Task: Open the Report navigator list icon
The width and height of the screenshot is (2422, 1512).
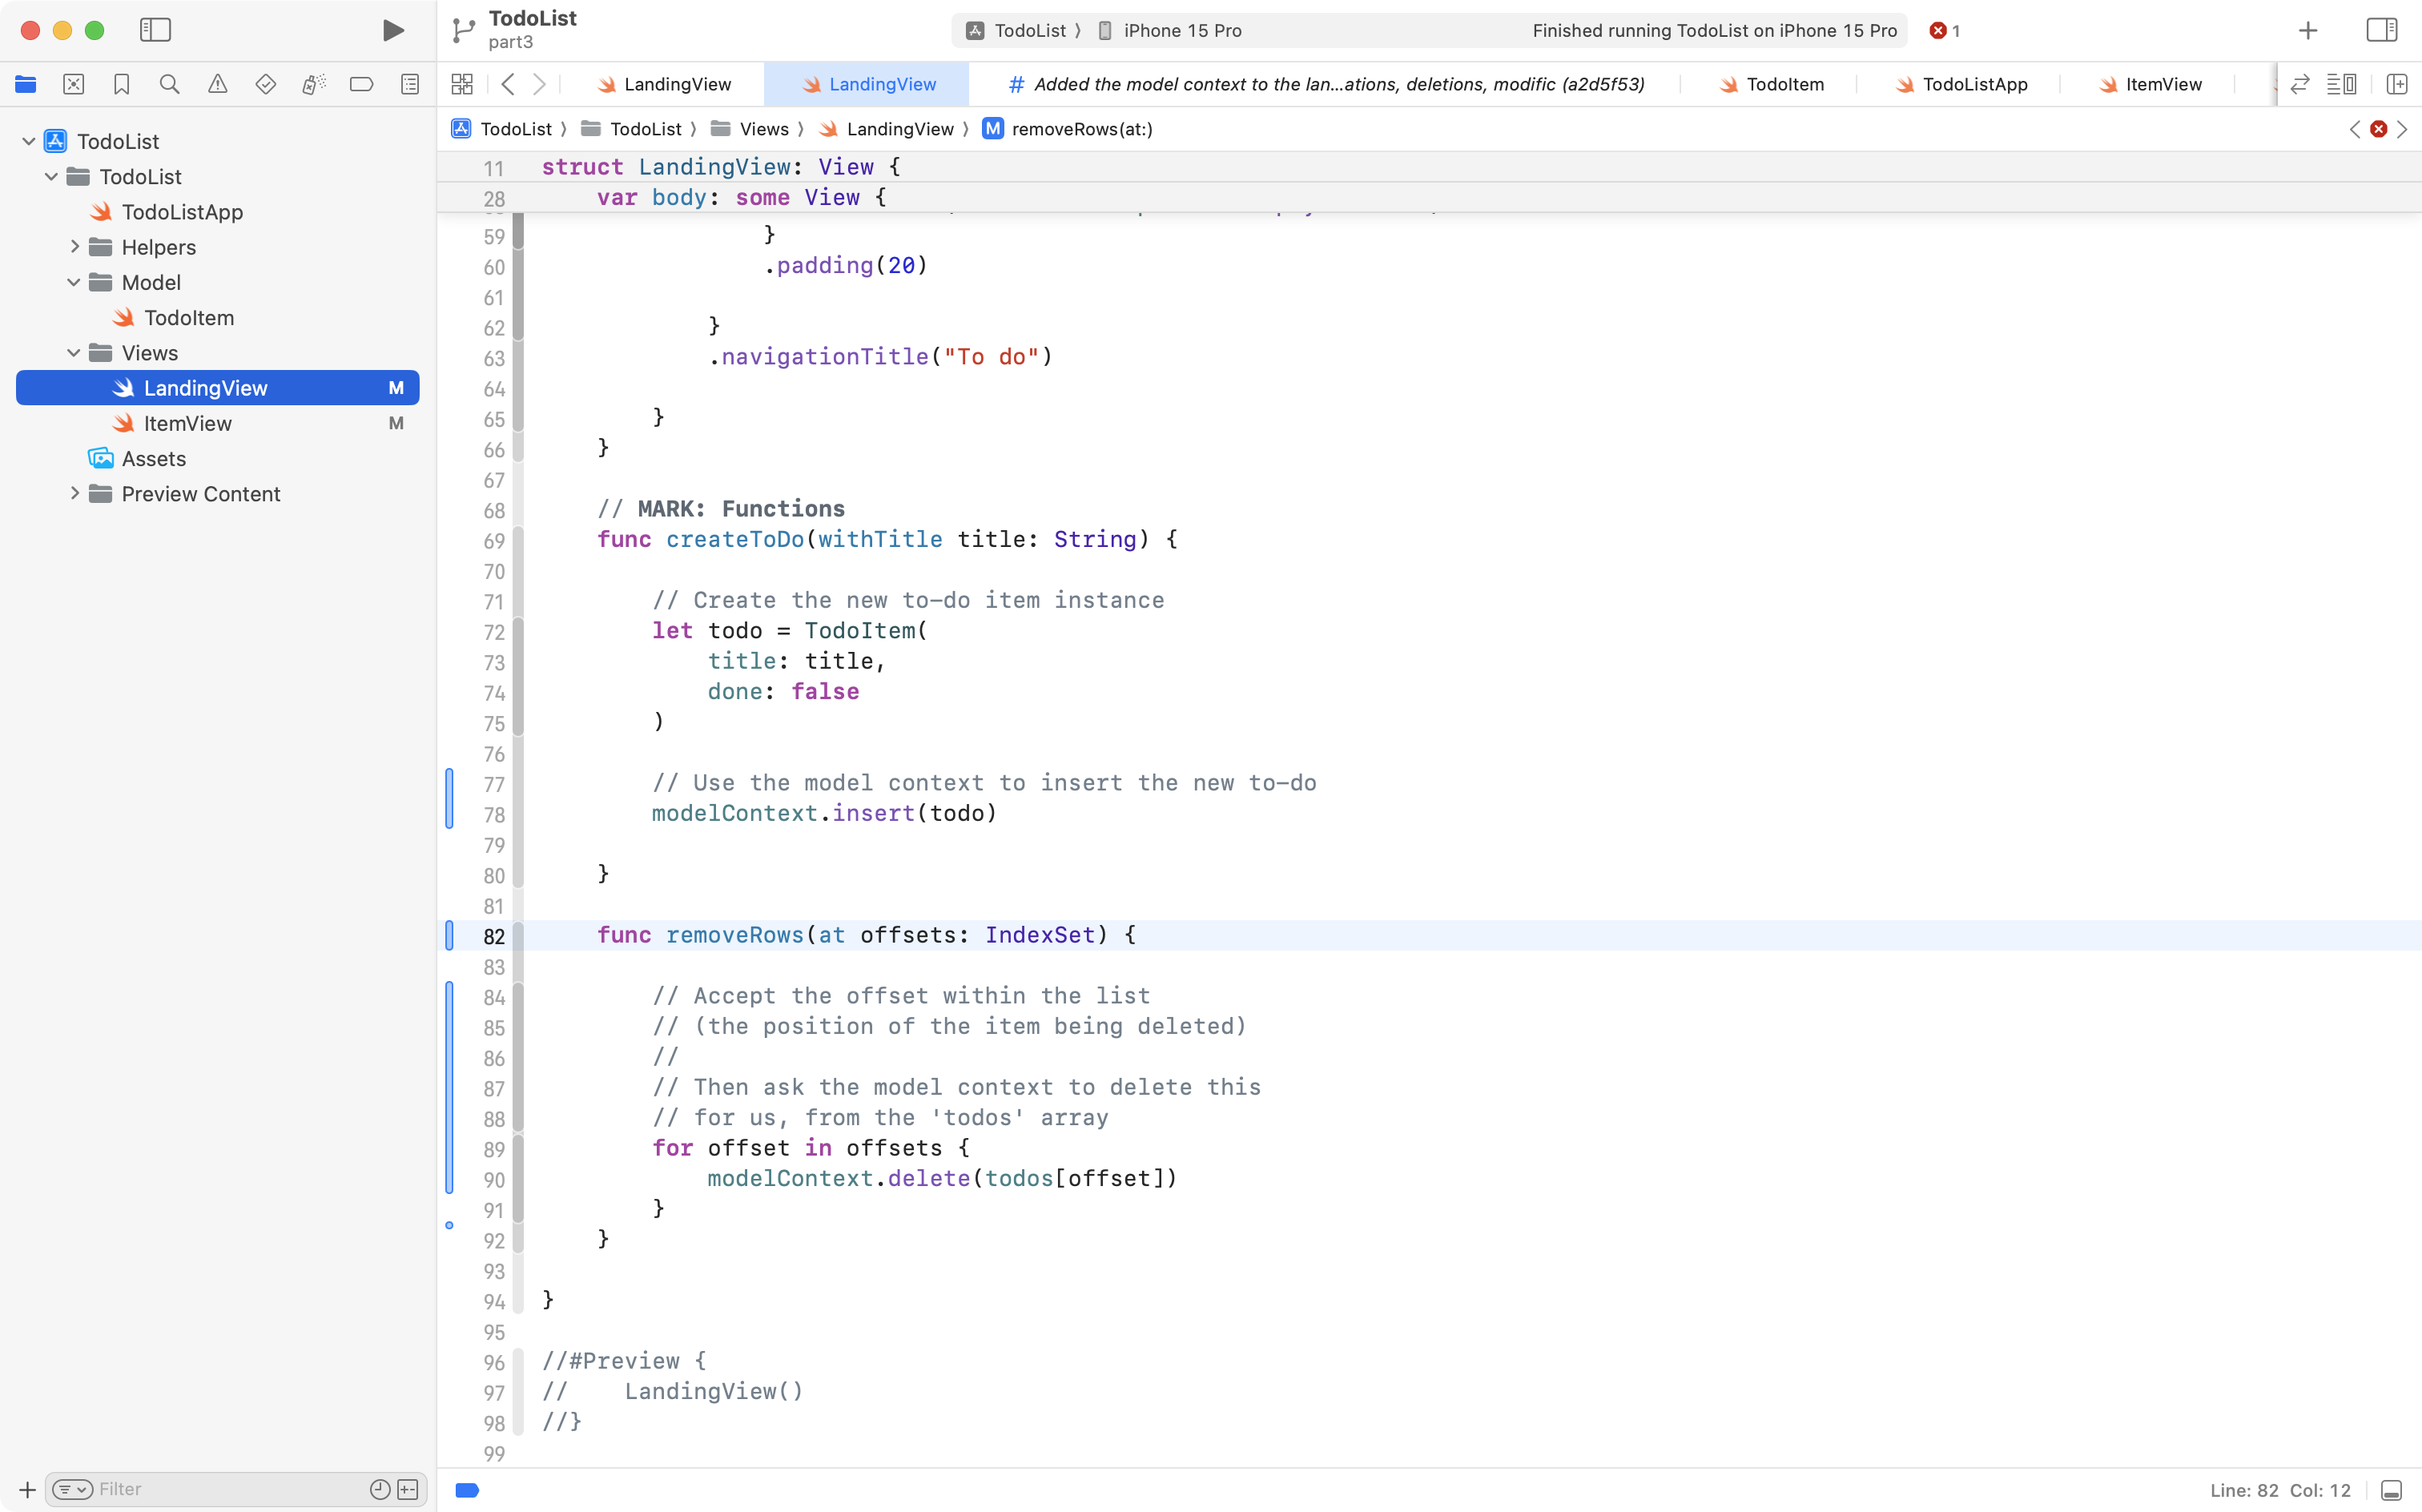Action: 410,84
